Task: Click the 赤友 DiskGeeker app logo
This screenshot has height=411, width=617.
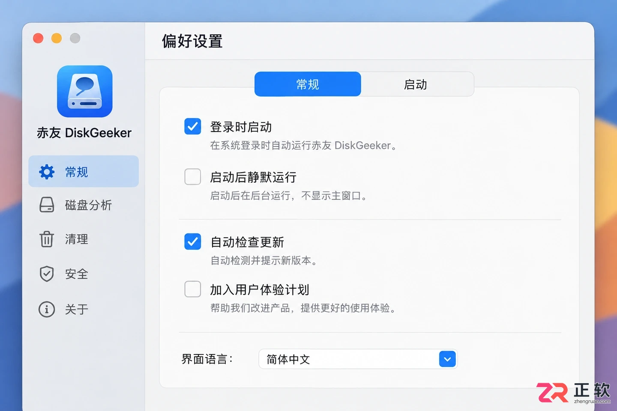Action: point(85,91)
